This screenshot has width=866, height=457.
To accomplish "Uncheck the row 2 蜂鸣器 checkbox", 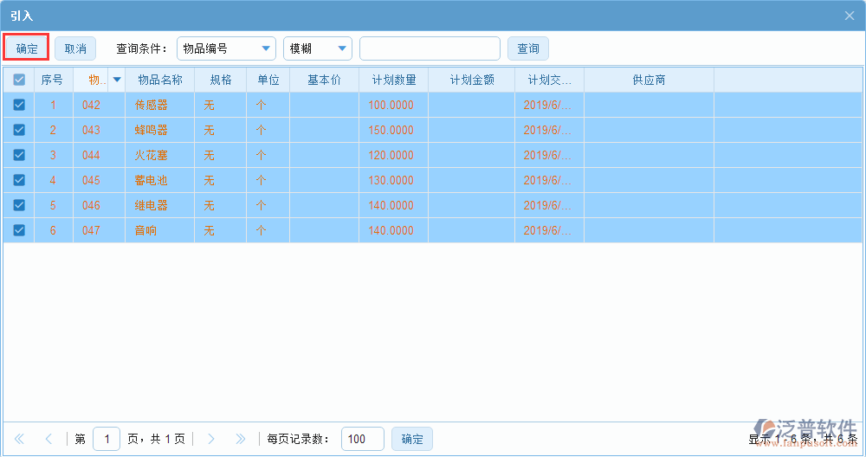I will coord(19,130).
